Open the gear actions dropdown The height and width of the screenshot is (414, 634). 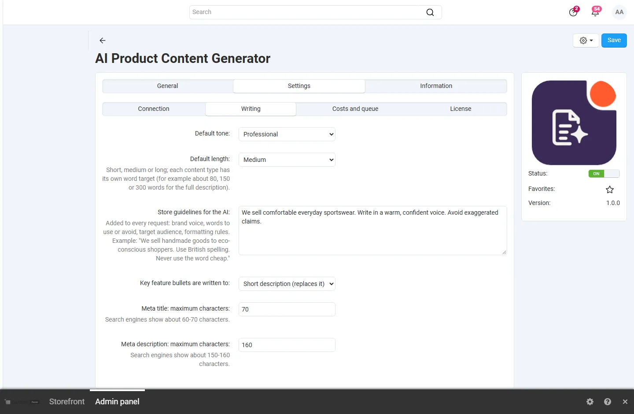586,40
